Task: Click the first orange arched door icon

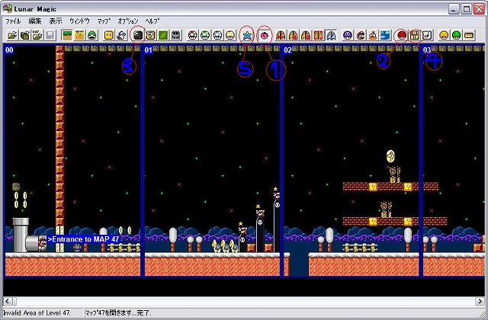Action: pos(281,36)
